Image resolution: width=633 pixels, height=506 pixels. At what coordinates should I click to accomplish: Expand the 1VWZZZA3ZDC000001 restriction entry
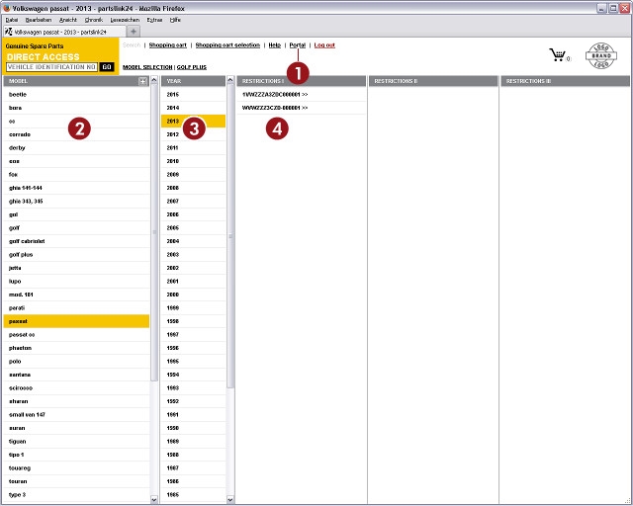pyautogui.click(x=275, y=94)
